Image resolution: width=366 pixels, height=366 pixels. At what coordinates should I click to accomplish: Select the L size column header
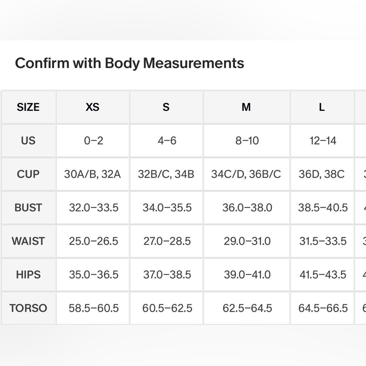[322, 107]
